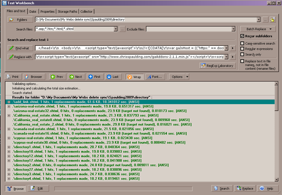
Task: Click the Folders button
Action: tap(20, 19)
